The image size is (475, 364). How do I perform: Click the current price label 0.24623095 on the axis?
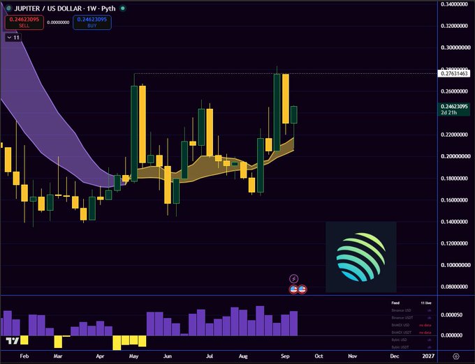pyautogui.click(x=454, y=107)
